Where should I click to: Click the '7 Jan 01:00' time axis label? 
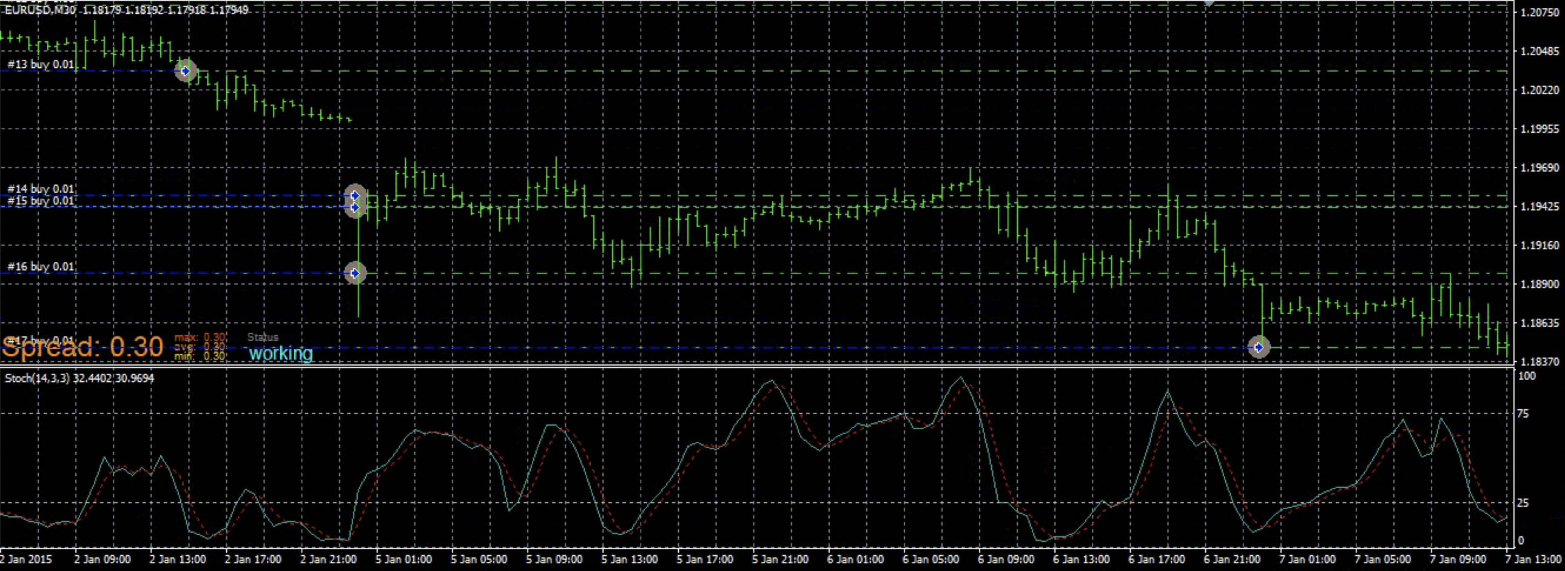(1307, 559)
